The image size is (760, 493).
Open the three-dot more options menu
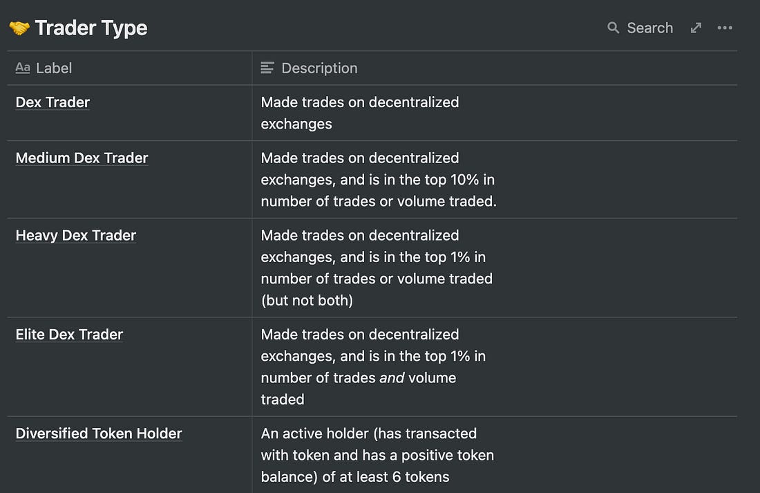724,28
